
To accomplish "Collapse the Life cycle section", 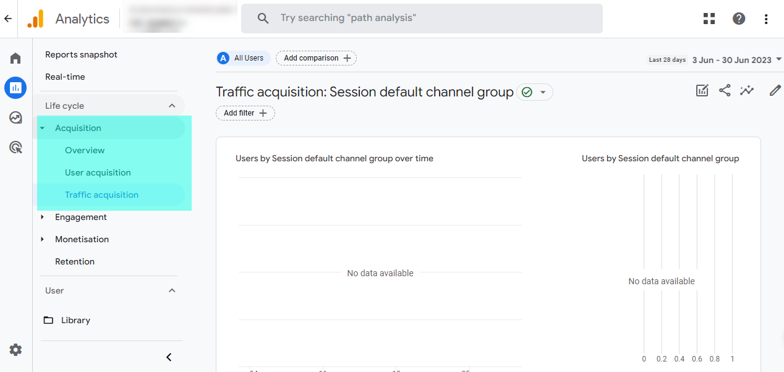I will [x=172, y=106].
